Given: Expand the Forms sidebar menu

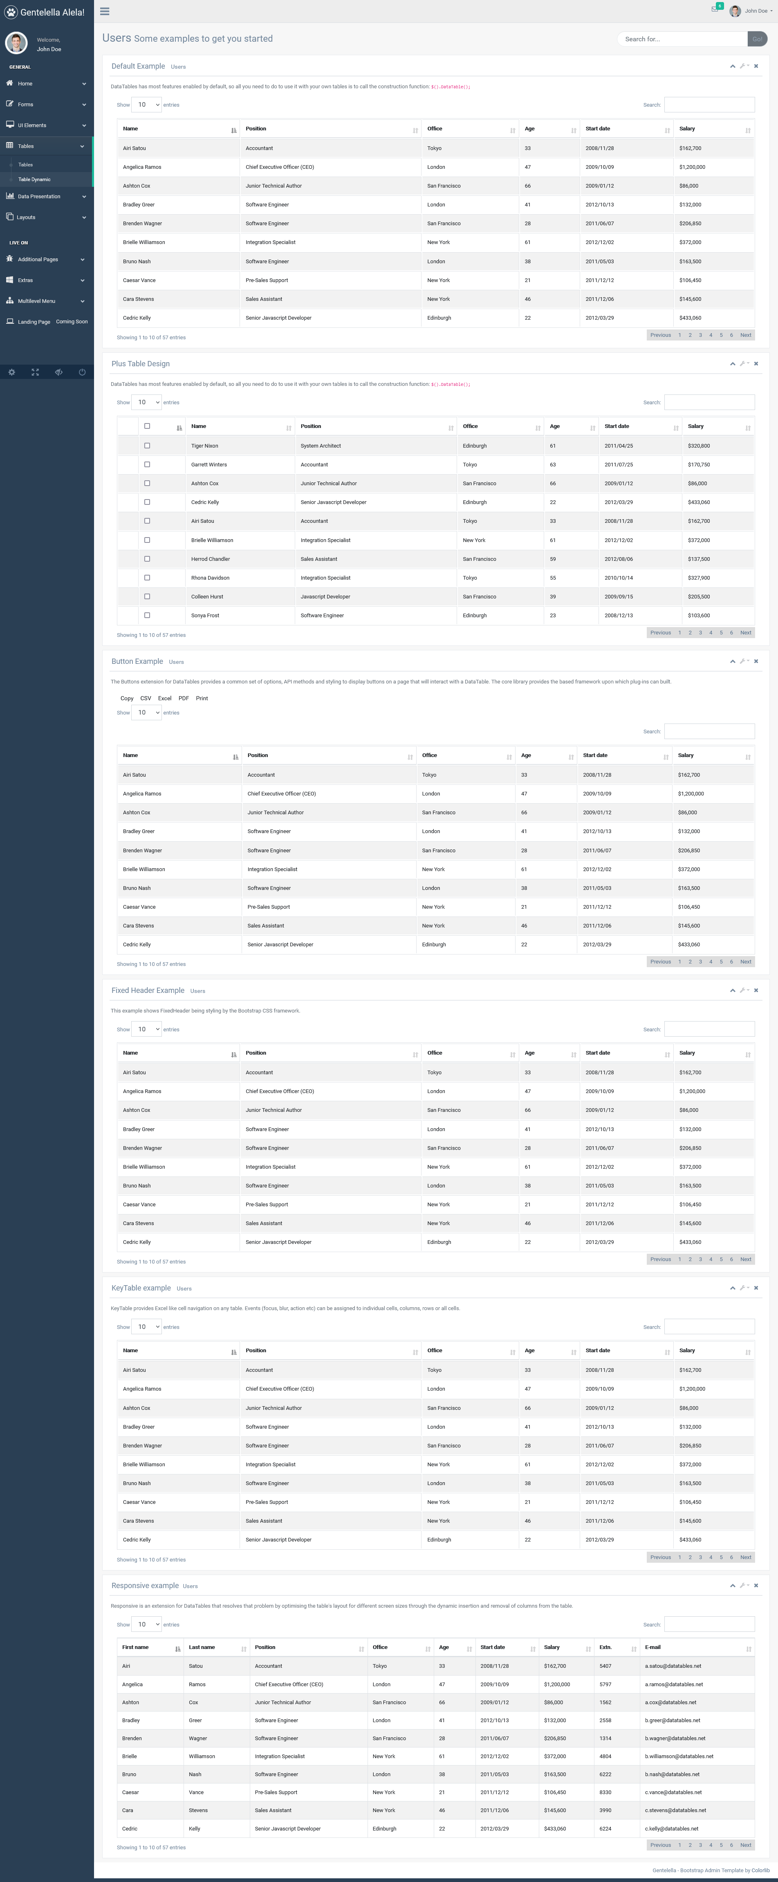Looking at the screenshot, I should [47, 105].
